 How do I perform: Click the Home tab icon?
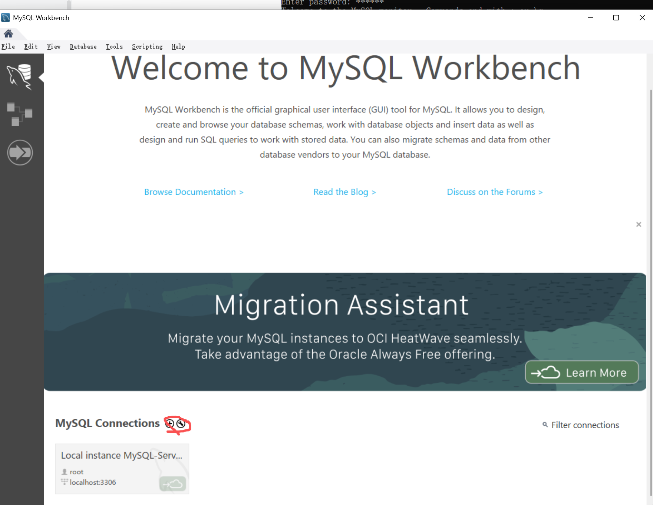pyautogui.click(x=9, y=34)
